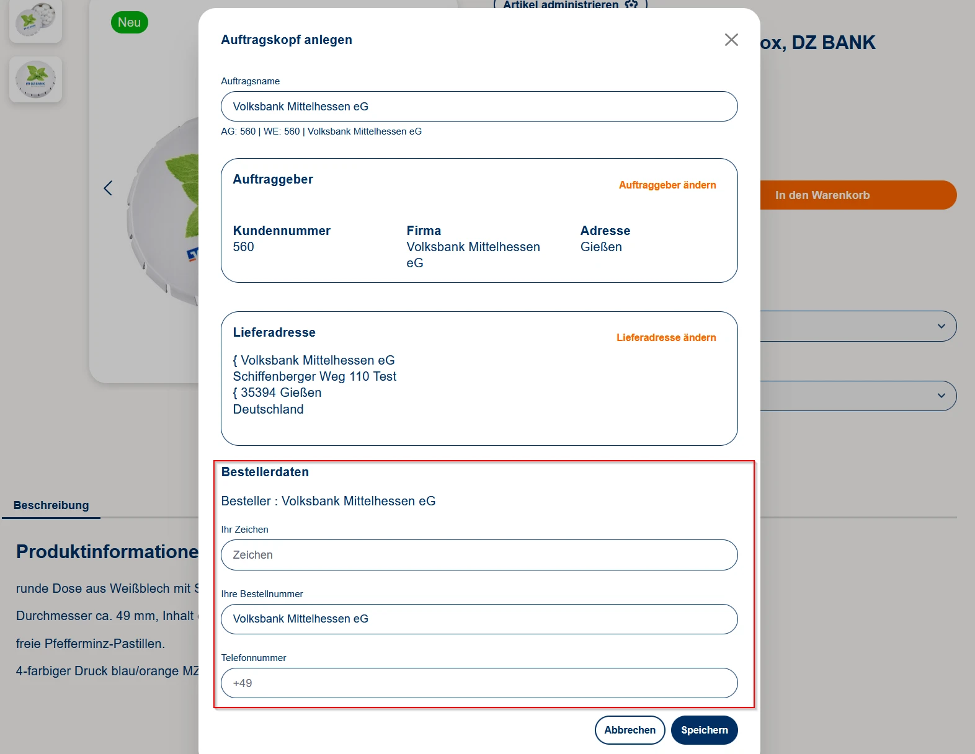The height and width of the screenshot is (754, 975).
Task: Click the Artikel administrieren gear icon
Action: tap(631, 4)
